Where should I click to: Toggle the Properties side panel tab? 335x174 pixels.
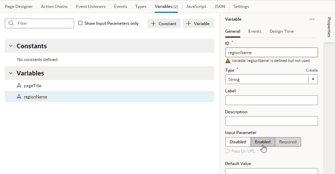(329, 27)
